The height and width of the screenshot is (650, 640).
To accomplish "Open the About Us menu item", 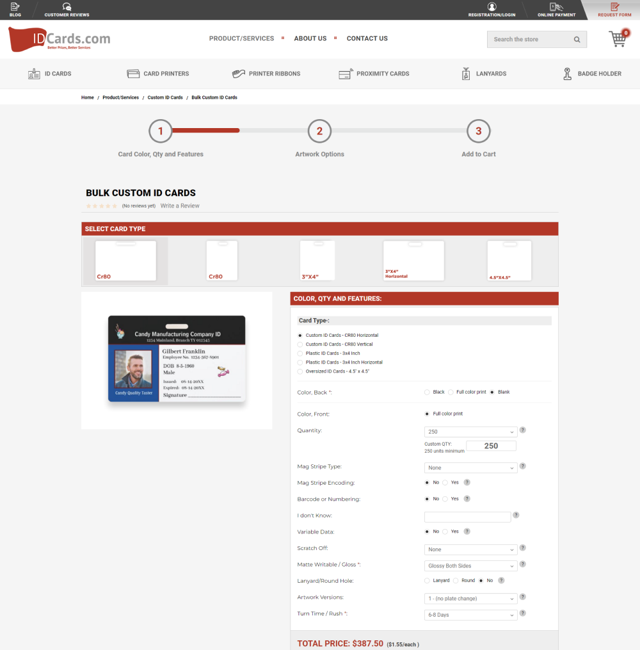I will pyautogui.click(x=310, y=38).
